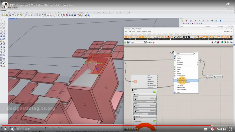Click the Part input icon on component

click(x=135, y=82)
